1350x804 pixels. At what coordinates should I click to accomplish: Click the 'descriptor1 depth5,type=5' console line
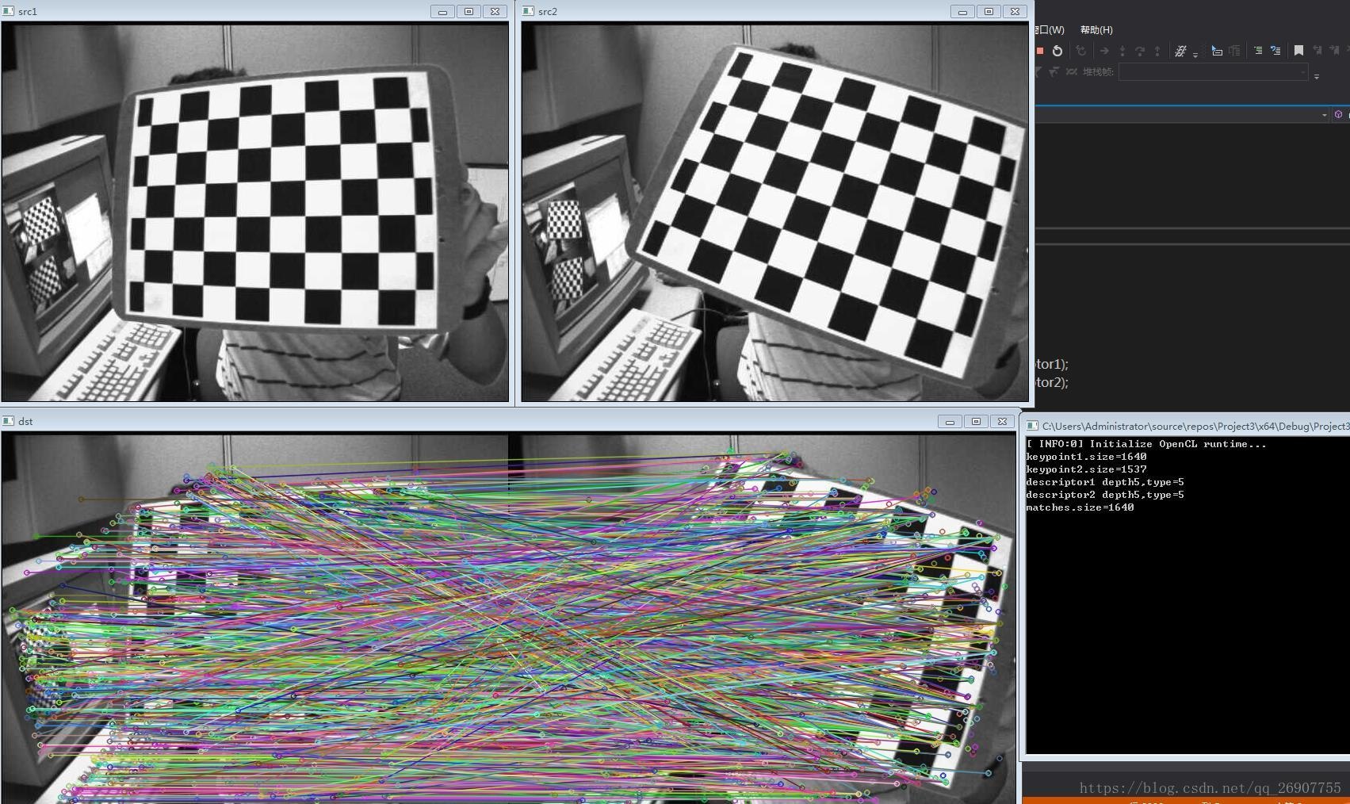click(x=1105, y=482)
